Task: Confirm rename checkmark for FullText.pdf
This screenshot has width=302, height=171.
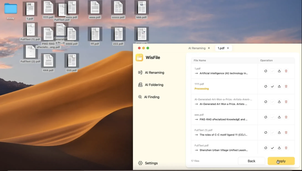Action: click(x=272, y=148)
